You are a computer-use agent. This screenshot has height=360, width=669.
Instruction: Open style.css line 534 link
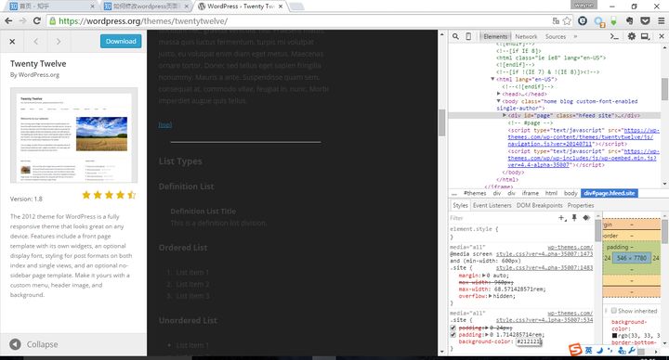(544, 320)
